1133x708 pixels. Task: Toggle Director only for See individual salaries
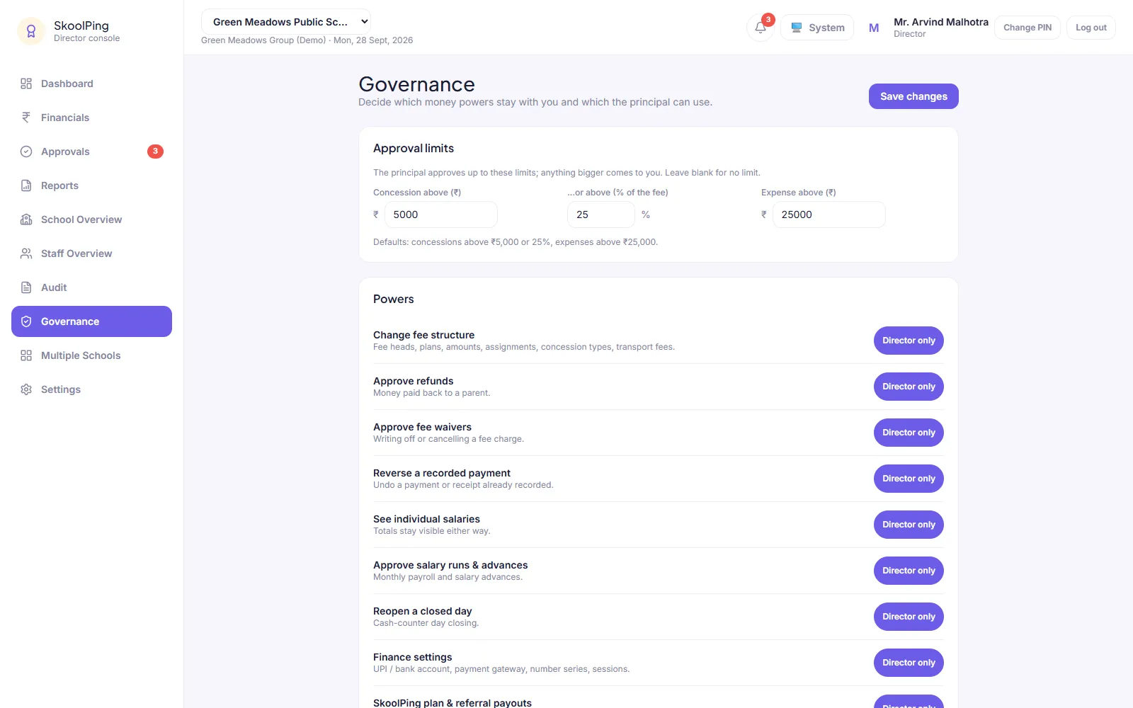(909, 525)
